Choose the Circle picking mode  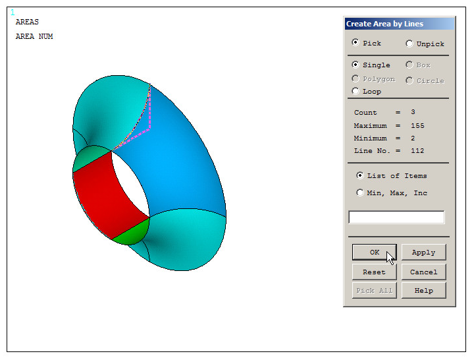[x=409, y=80]
